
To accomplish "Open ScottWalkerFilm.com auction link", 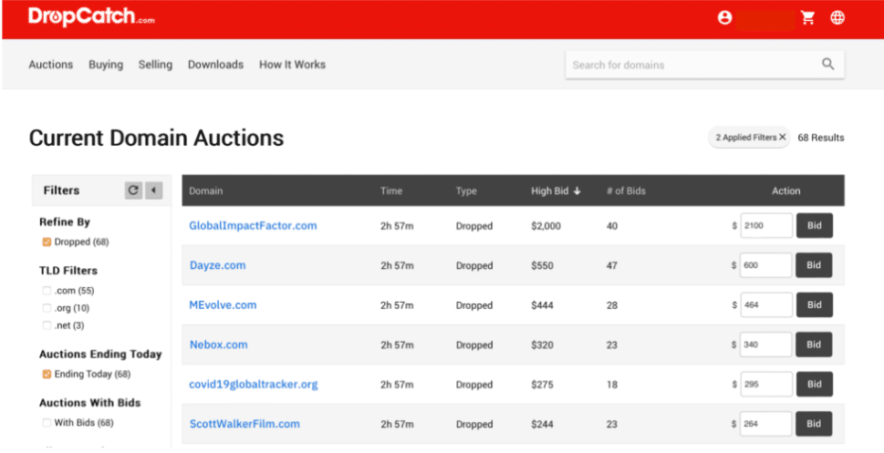I will pyautogui.click(x=244, y=424).
